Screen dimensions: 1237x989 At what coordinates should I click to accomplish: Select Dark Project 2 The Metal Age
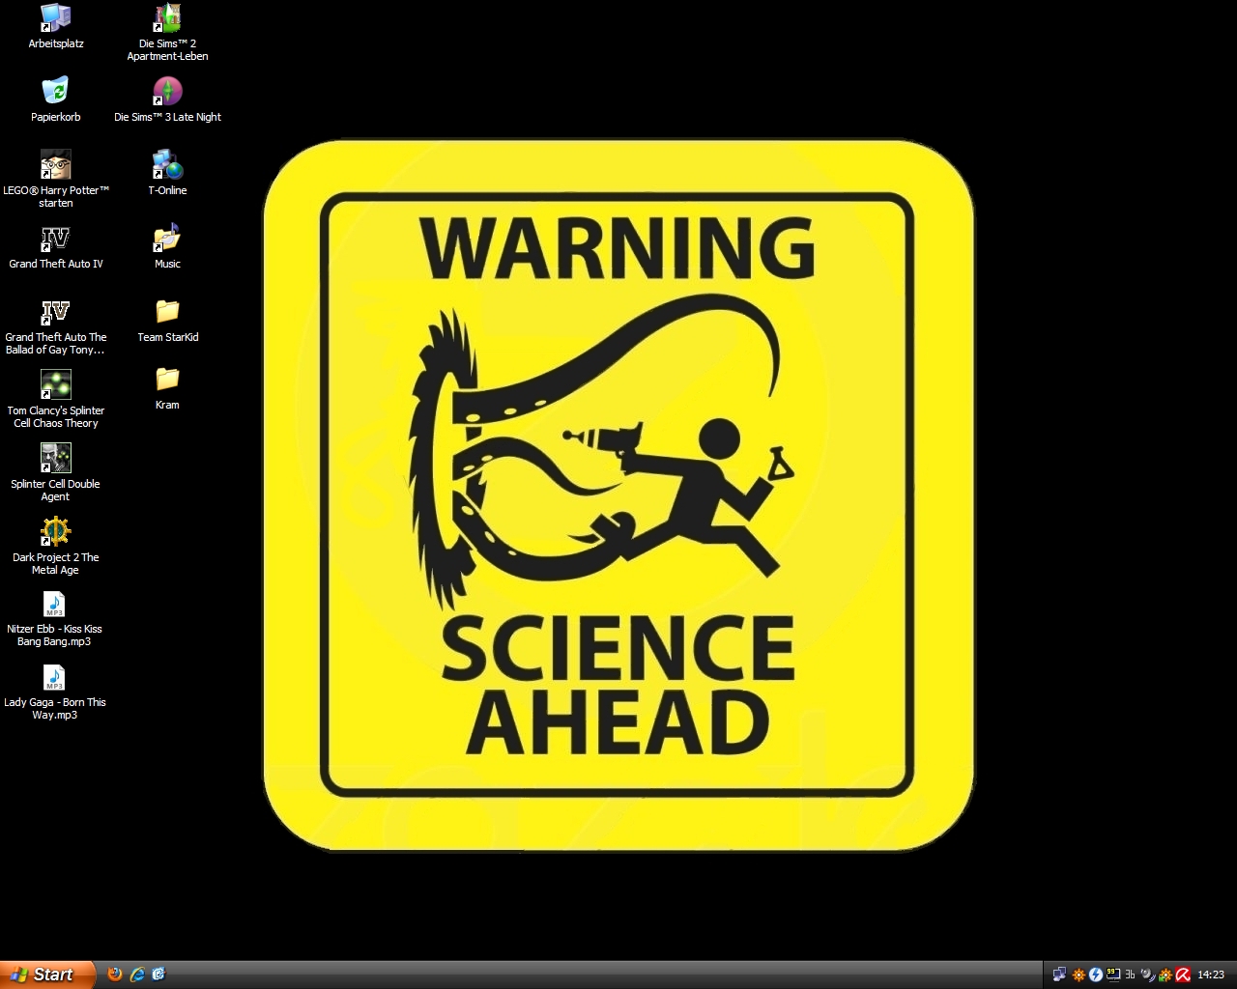click(x=55, y=532)
